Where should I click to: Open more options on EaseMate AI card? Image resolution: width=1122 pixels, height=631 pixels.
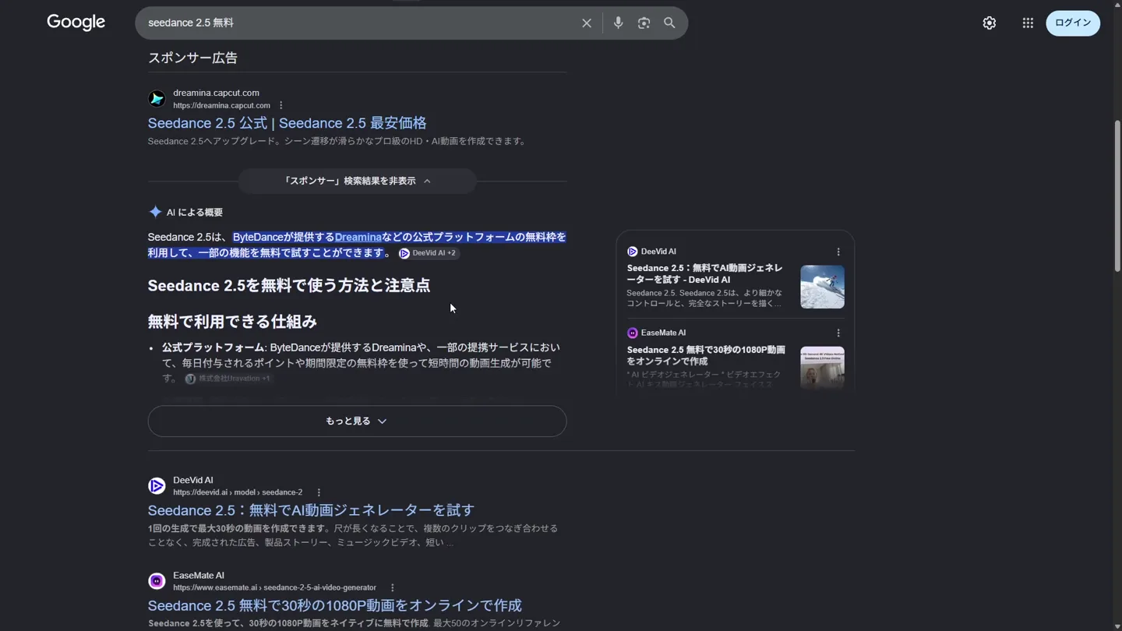(x=838, y=333)
